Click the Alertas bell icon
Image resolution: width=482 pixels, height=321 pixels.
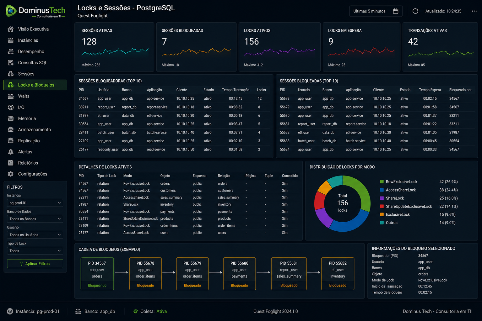click(11, 152)
